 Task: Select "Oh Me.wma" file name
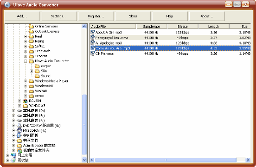pyautogui.click(x=105, y=54)
